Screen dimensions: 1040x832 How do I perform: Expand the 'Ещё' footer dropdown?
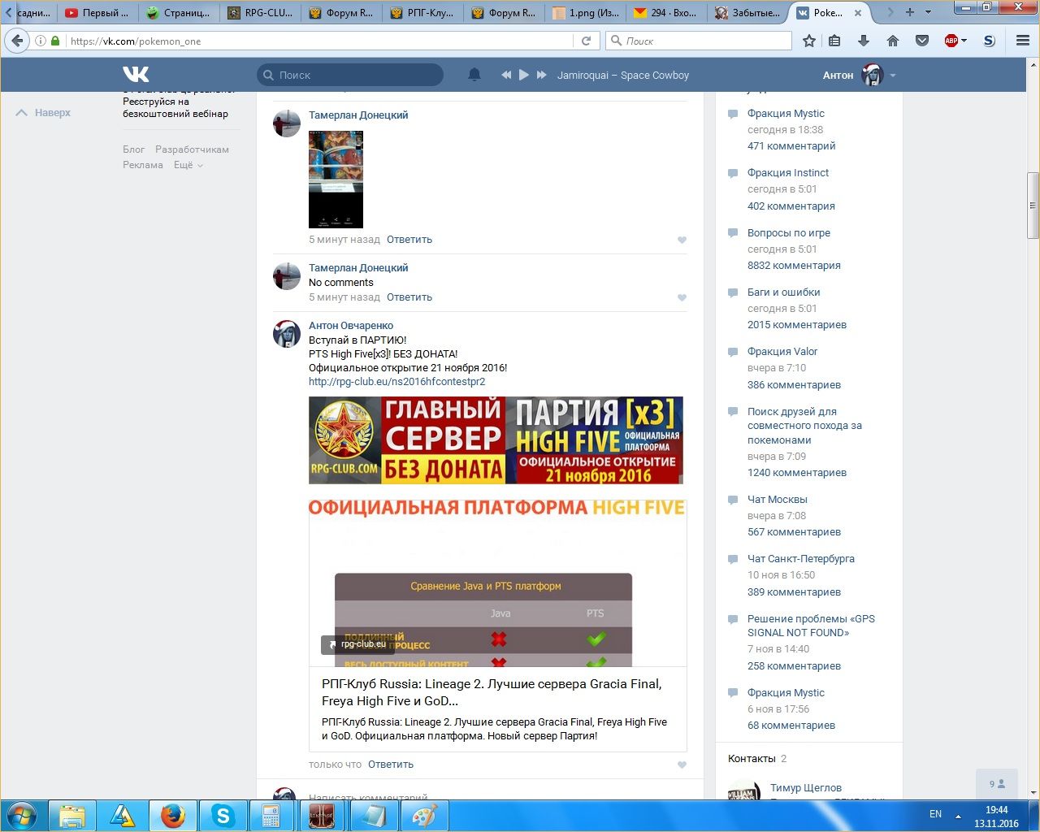[x=188, y=165]
